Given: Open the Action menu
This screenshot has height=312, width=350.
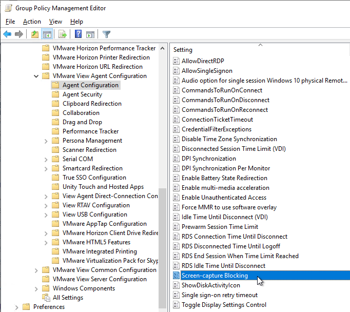Looking at the screenshot, I should [32, 22].
